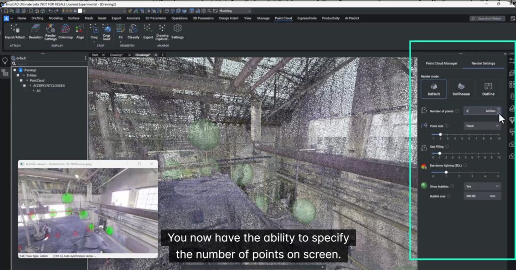This screenshot has height=270, width=516.
Task: Open the Modeling workspace dropdown
Action: [235, 11]
